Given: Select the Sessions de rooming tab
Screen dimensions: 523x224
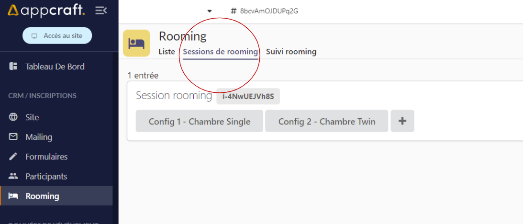Looking at the screenshot, I should tap(220, 52).
